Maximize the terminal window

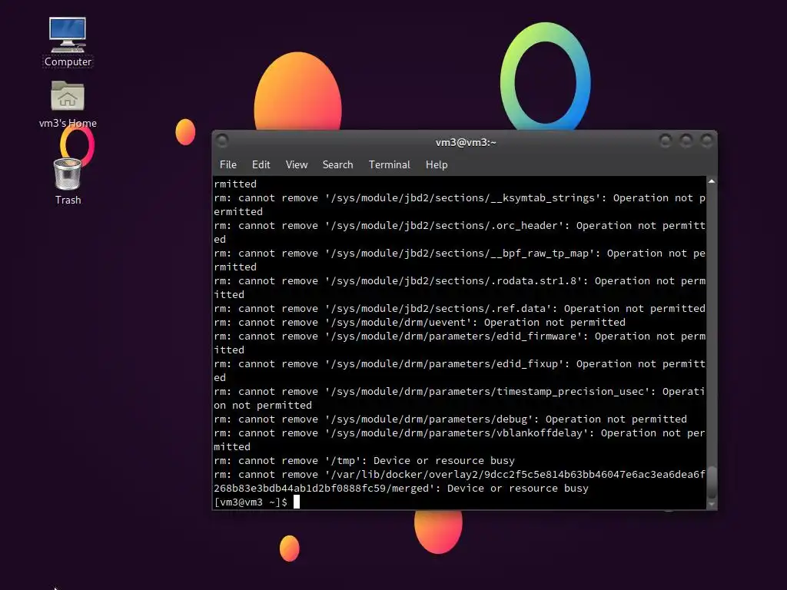[686, 141]
